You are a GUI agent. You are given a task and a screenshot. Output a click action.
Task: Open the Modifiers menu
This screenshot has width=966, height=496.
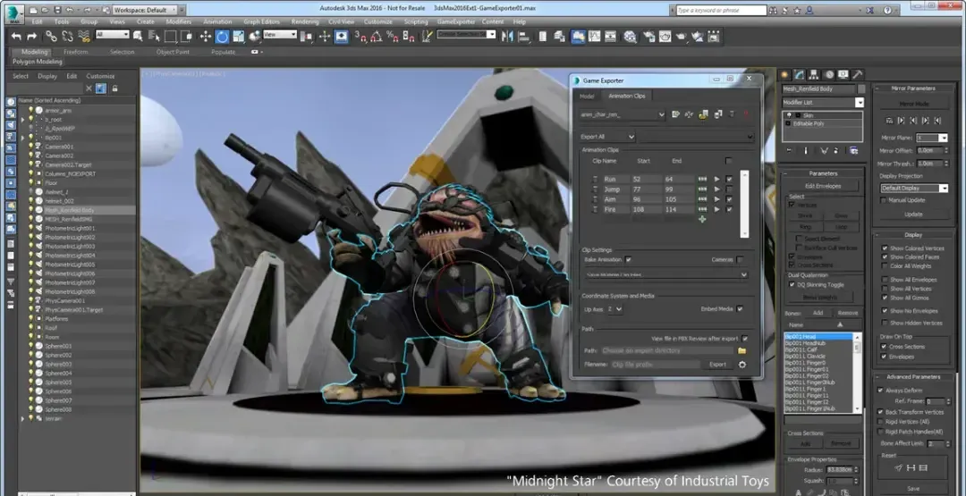tap(179, 21)
